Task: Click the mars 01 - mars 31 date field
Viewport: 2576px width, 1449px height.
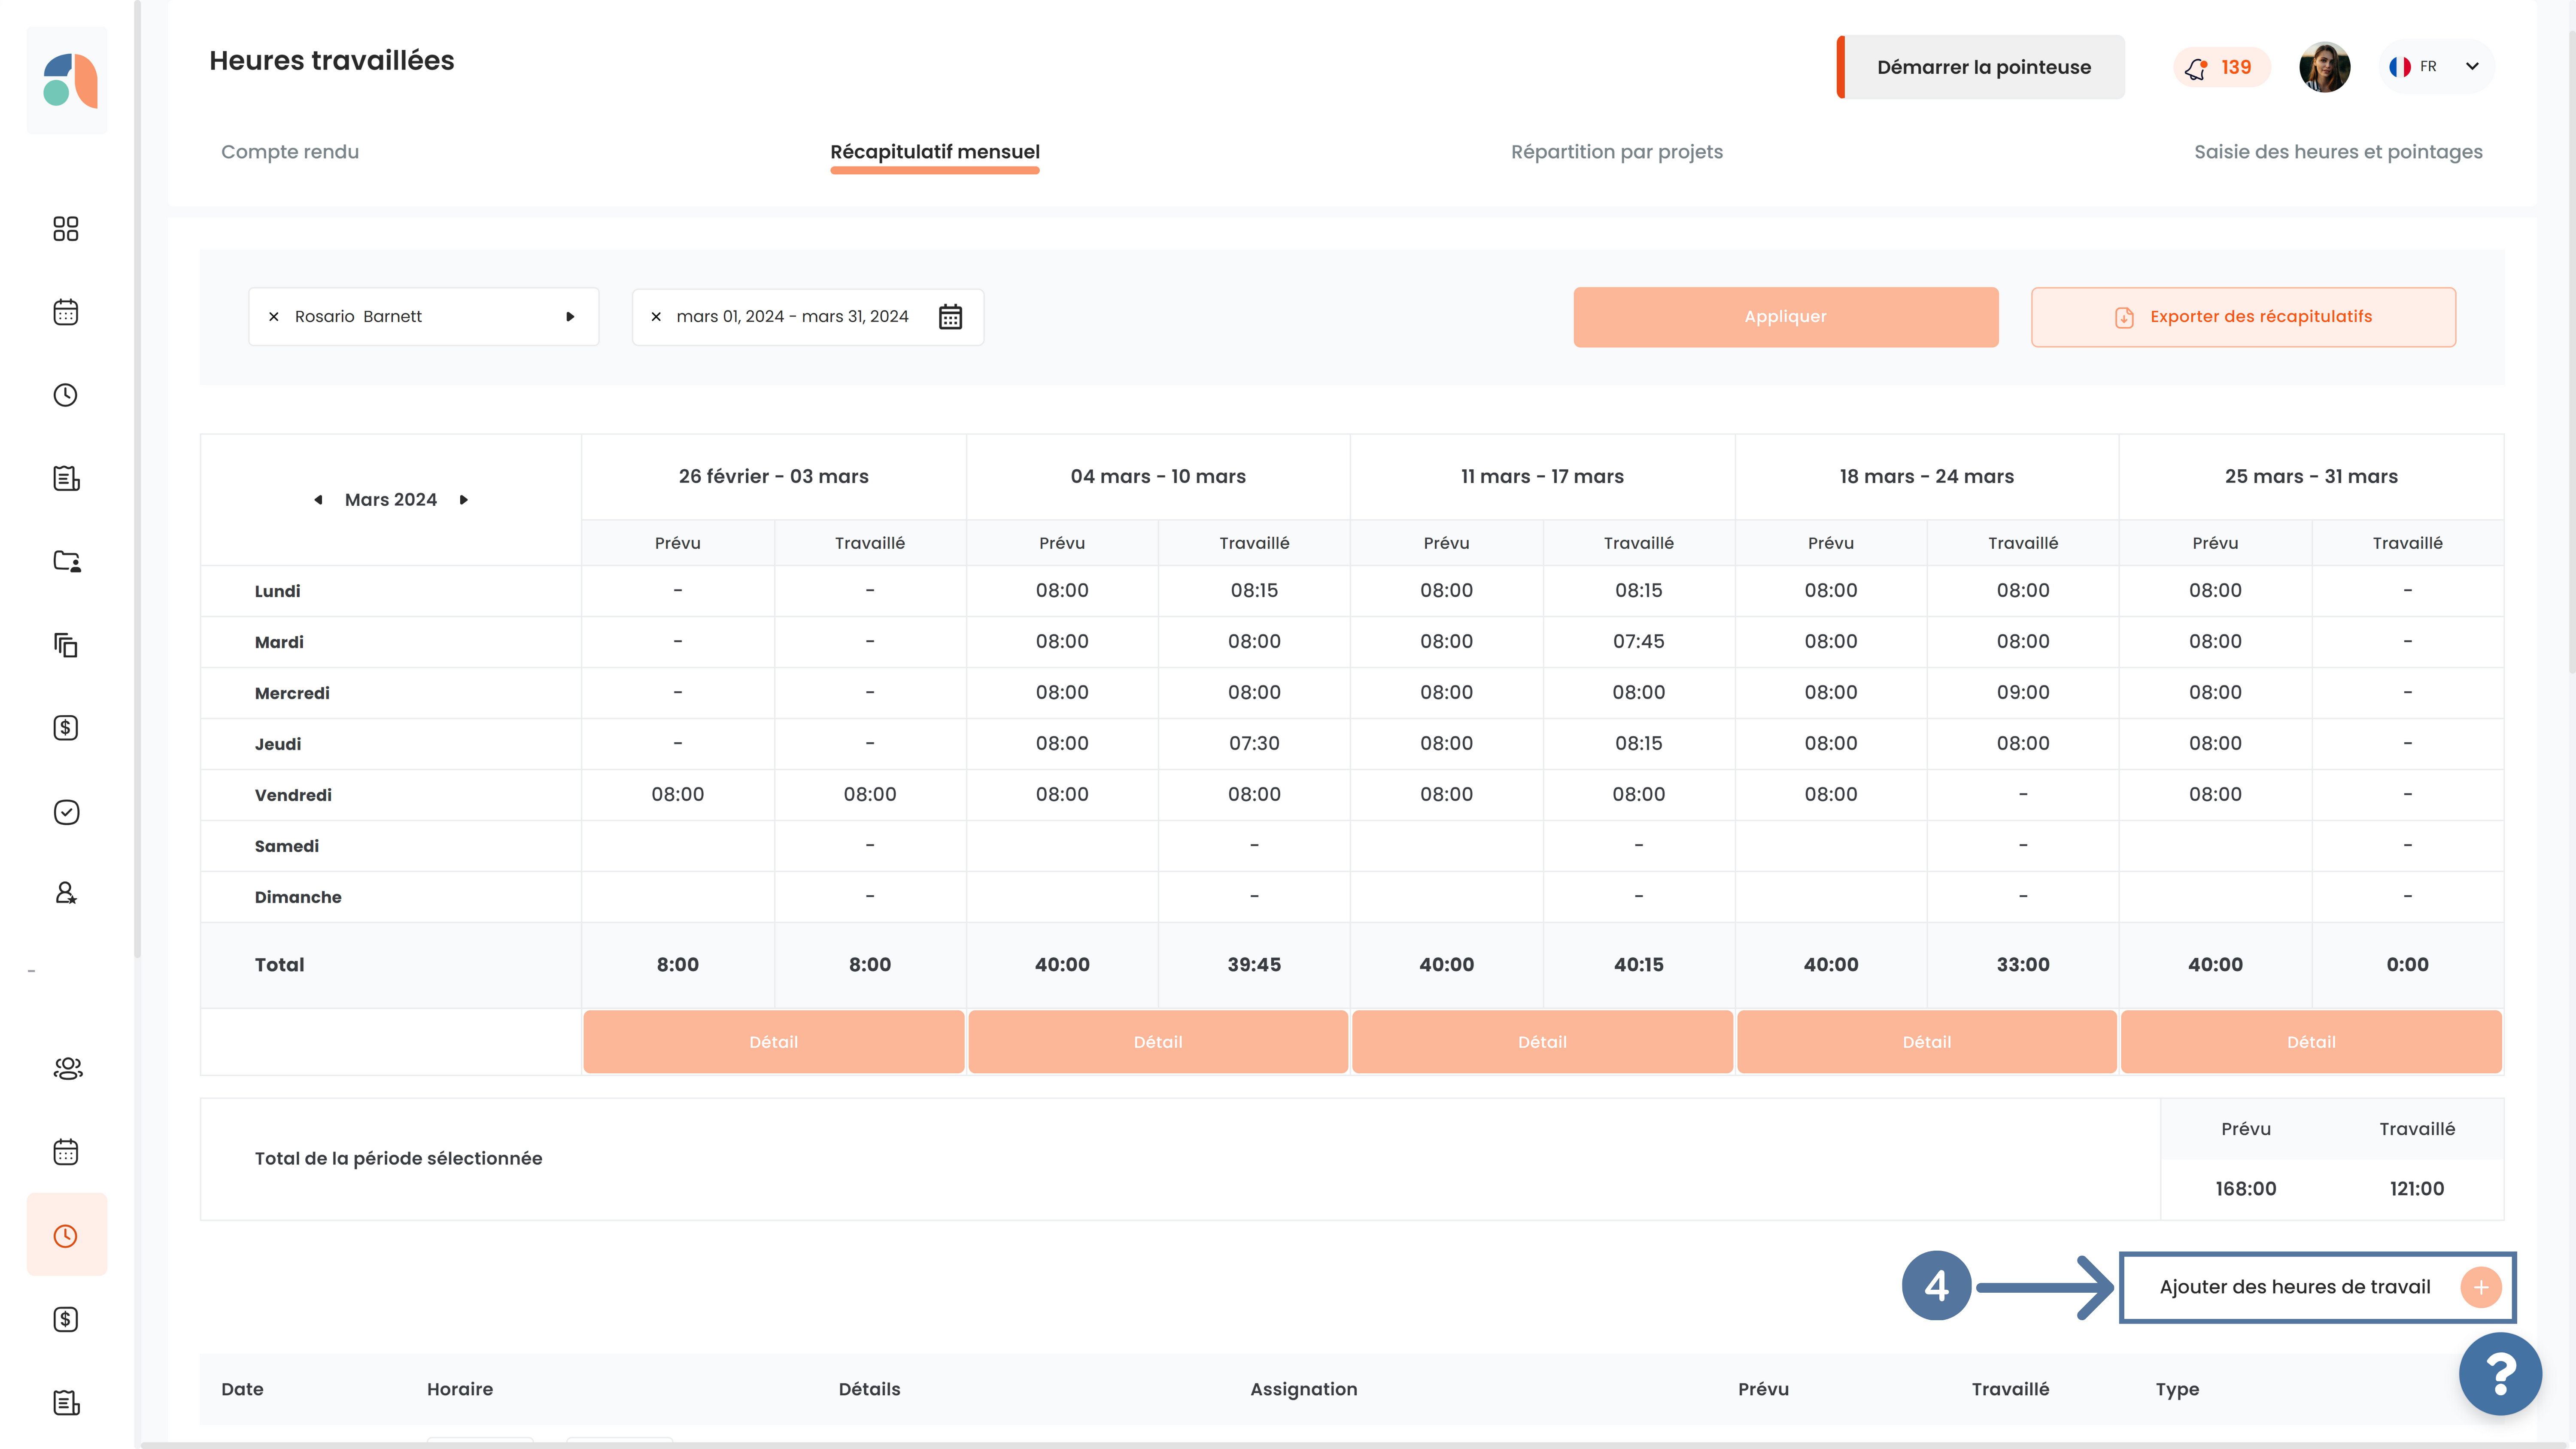Action: (x=808, y=317)
